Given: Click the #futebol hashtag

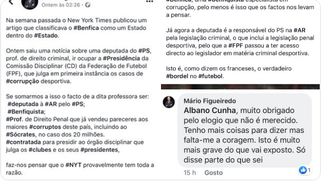Looking at the screenshot, I should pyautogui.click(x=211, y=76).
